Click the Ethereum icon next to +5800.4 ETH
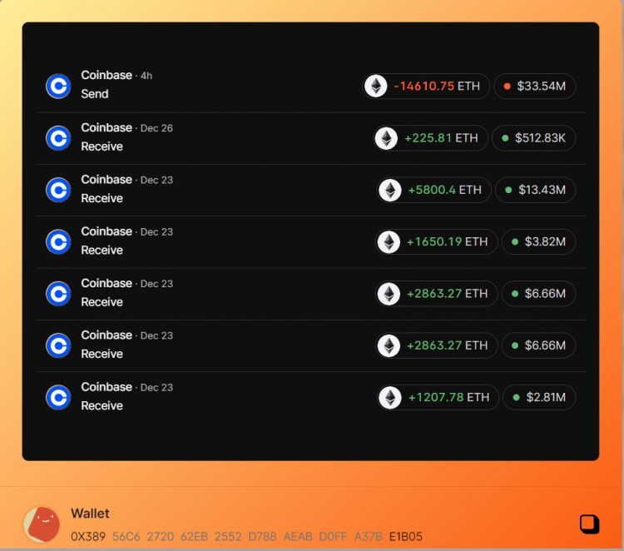The height and width of the screenshot is (551, 624). coord(390,190)
